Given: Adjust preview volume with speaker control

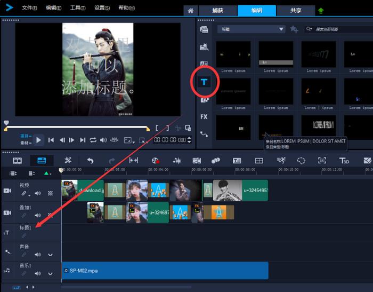Looking at the screenshot, I should pyautogui.click(x=103, y=140).
